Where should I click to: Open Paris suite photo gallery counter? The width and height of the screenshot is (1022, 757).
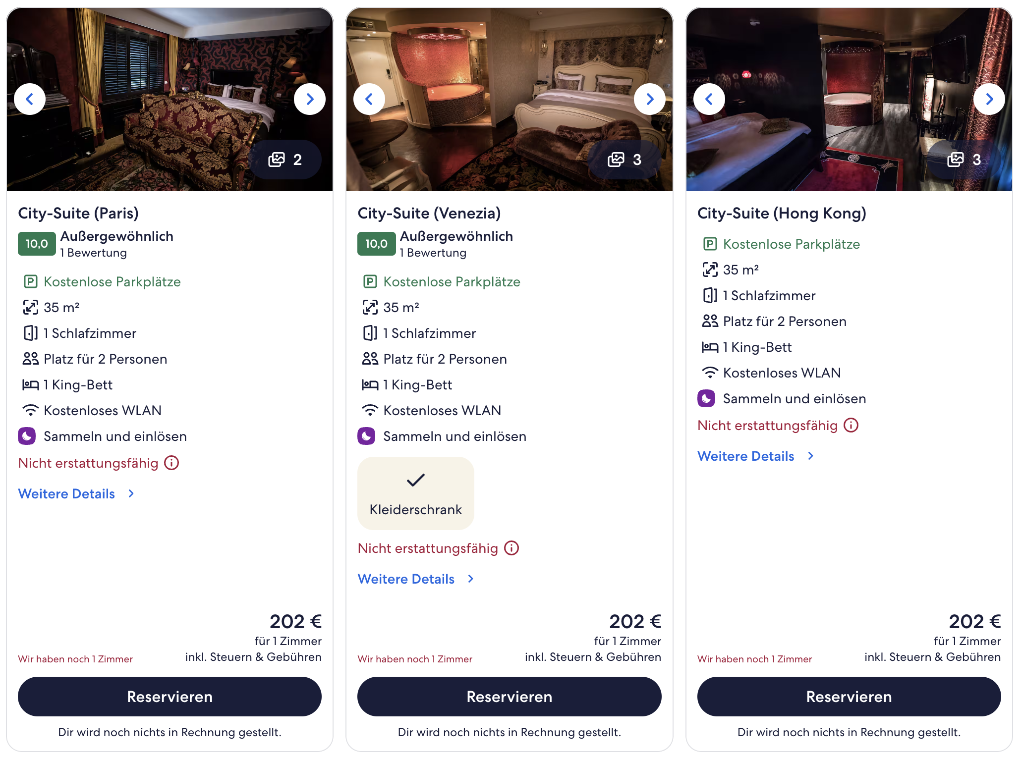[285, 160]
